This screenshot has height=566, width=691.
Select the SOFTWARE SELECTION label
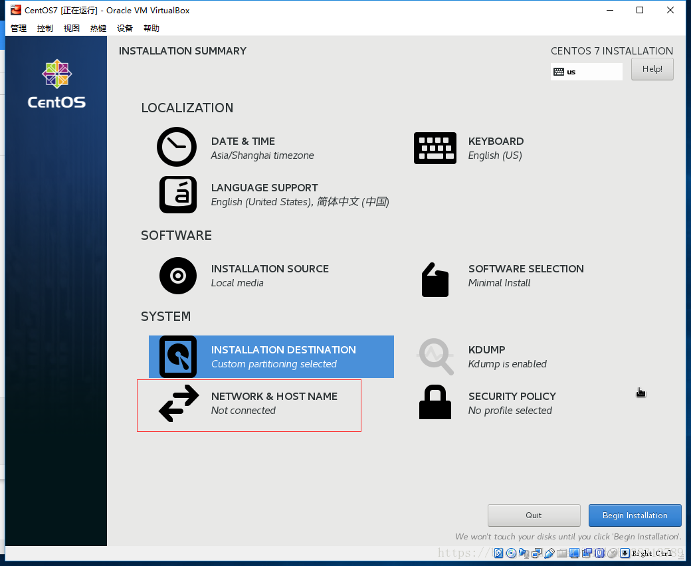[x=526, y=268]
